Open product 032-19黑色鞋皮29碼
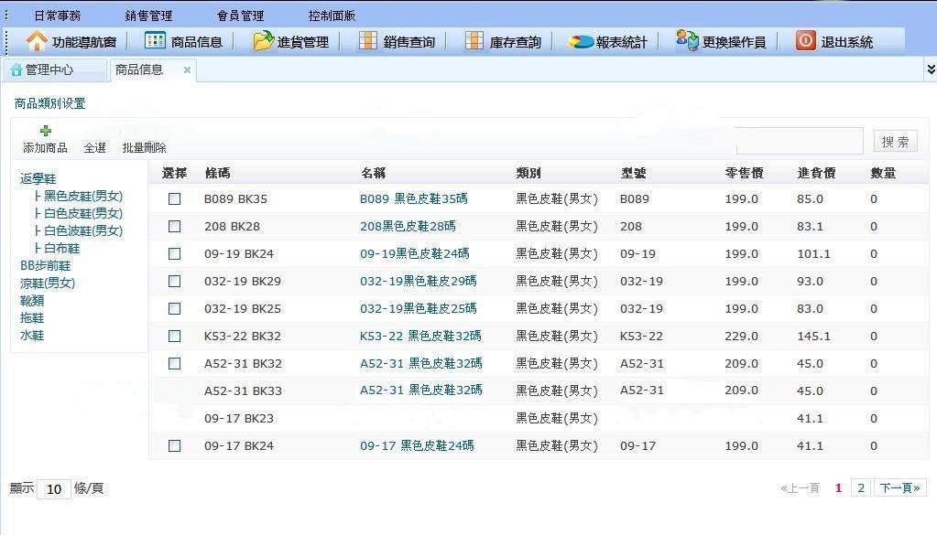This screenshot has width=937, height=535. (419, 281)
